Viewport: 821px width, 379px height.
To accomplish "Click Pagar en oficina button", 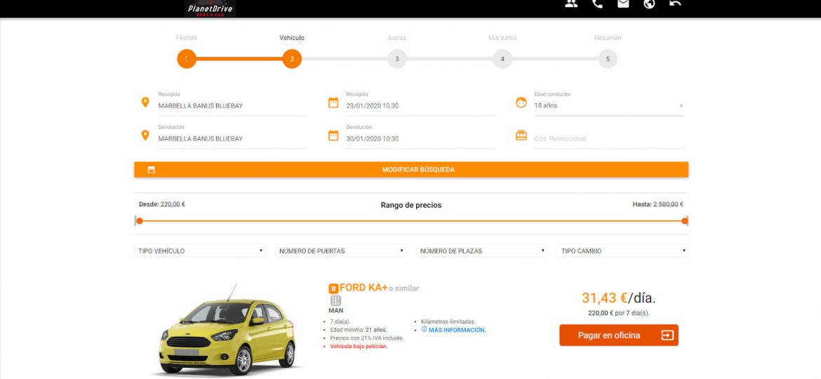I will tap(618, 335).
